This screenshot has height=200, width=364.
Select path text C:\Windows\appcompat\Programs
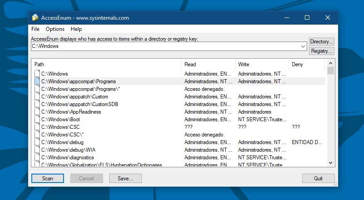pos(78,81)
